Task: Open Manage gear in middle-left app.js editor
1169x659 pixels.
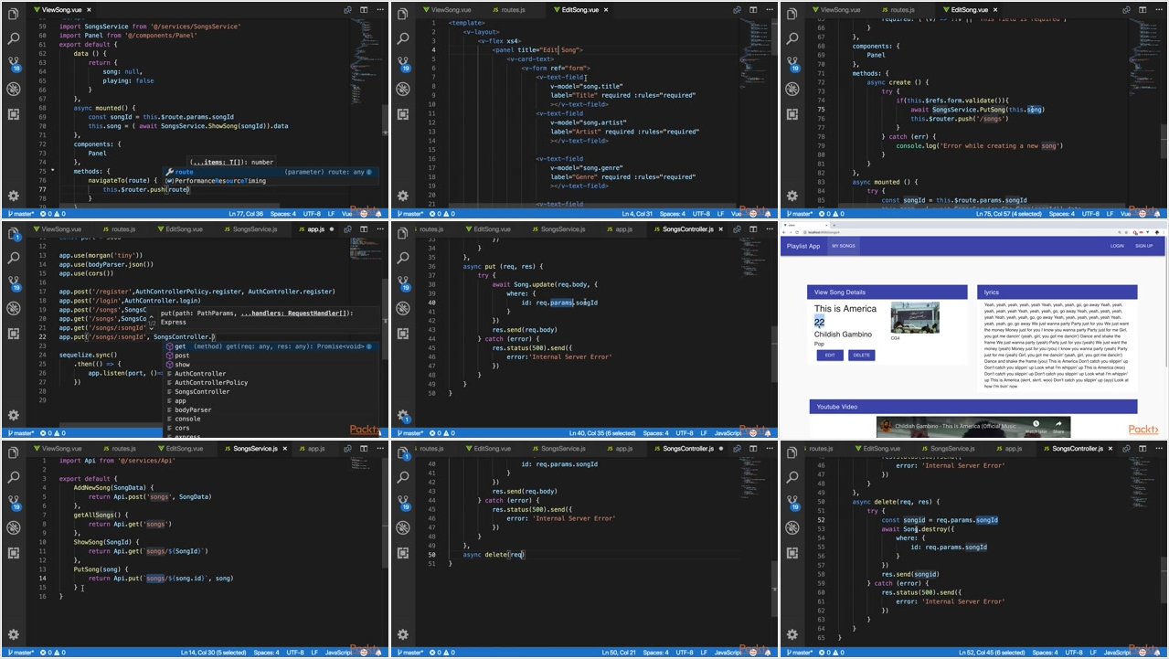Action: pos(13,415)
